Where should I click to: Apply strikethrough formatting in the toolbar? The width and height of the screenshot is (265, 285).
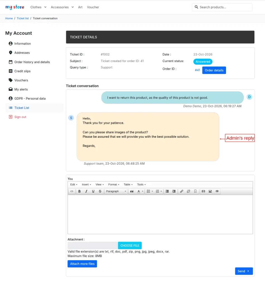click(x=100, y=191)
